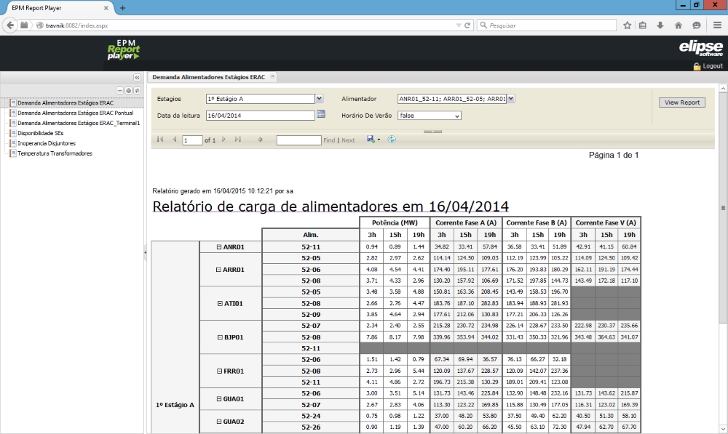The height and width of the screenshot is (434, 728).
Task: Open a new browser tab
Action: point(122,8)
